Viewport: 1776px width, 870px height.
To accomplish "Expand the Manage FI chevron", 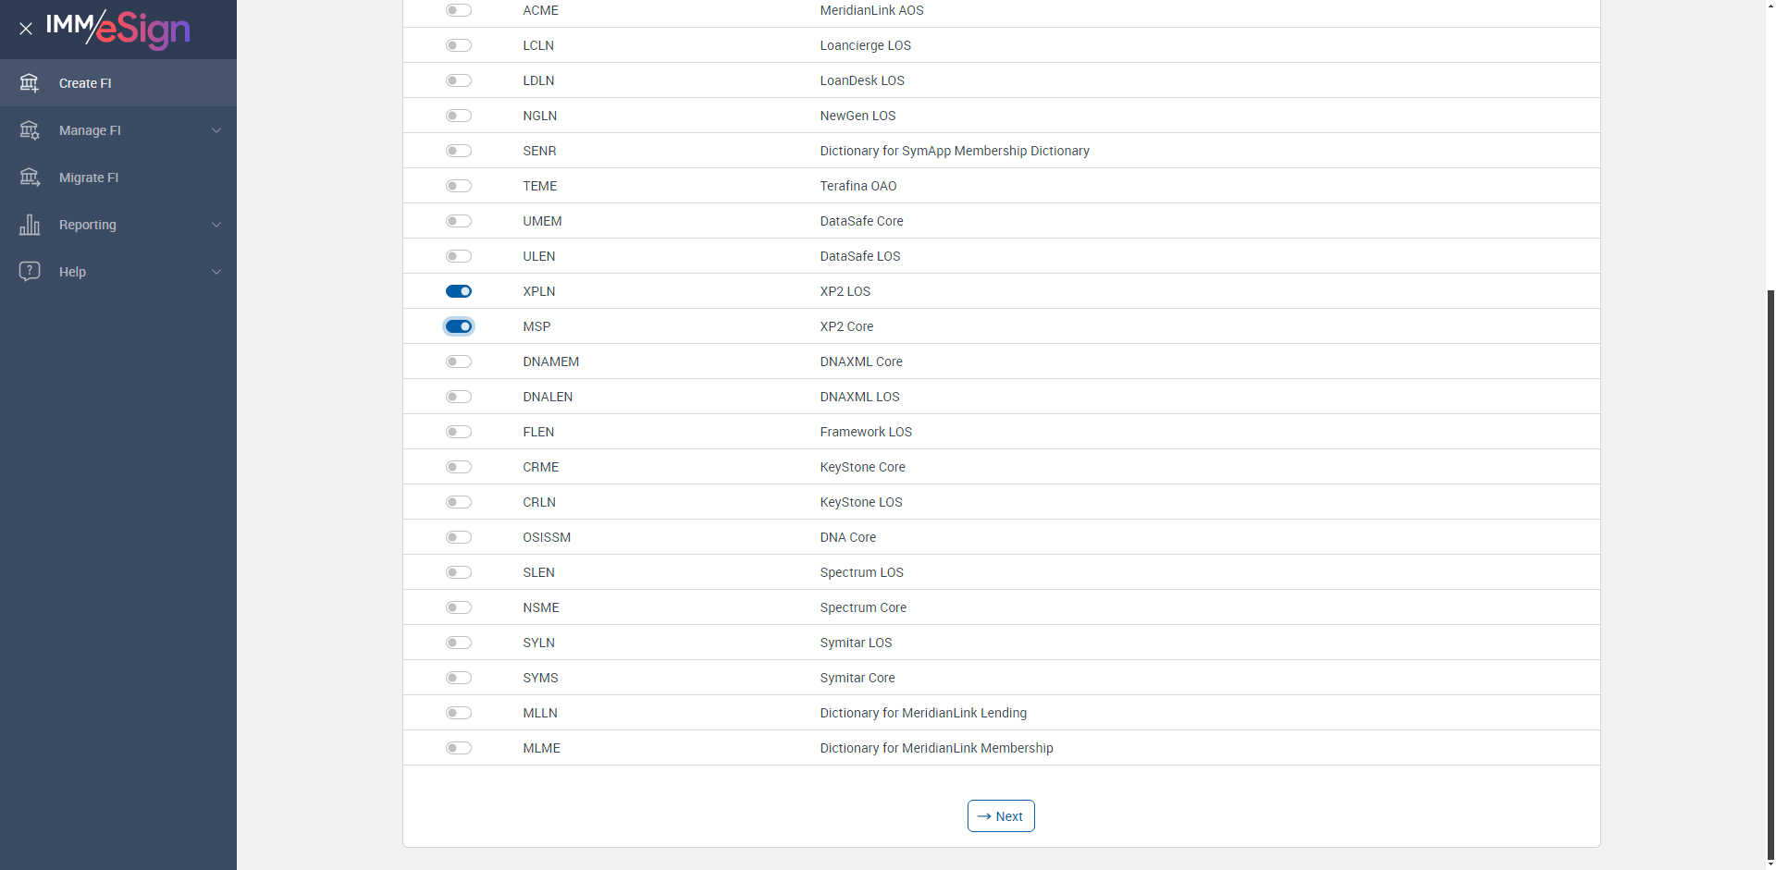I will click(216, 130).
